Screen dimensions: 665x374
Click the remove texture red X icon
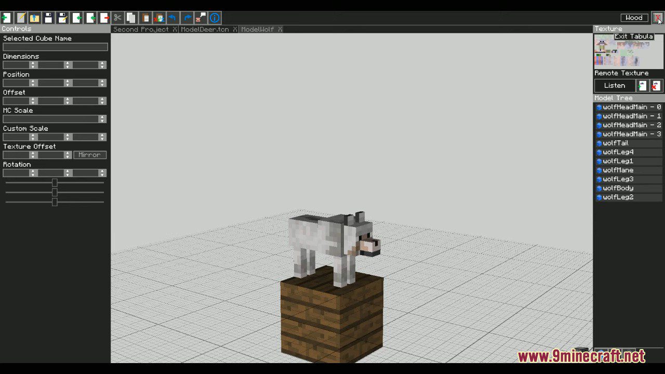pyautogui.click(x=656, y=86)
